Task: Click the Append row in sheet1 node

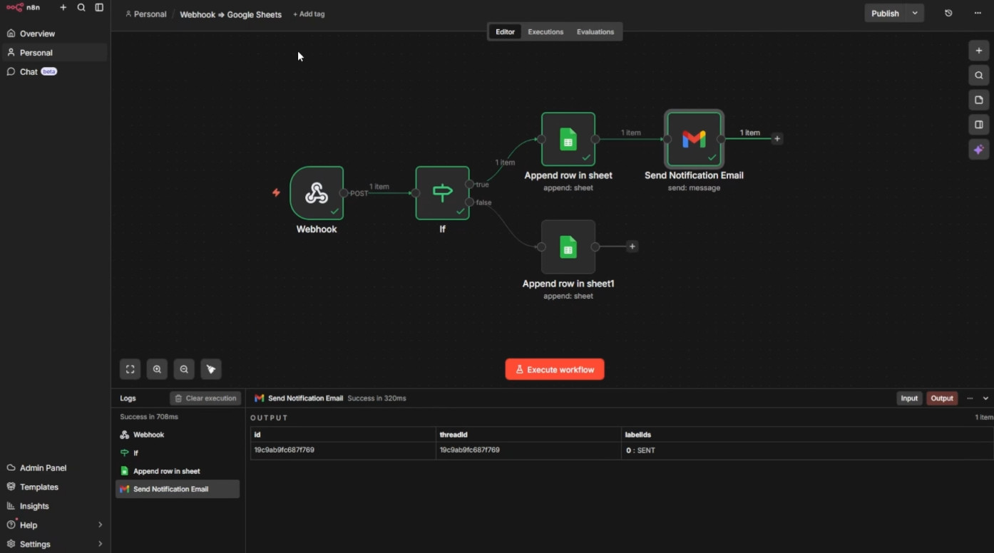Action: click(x=568, y=247)
